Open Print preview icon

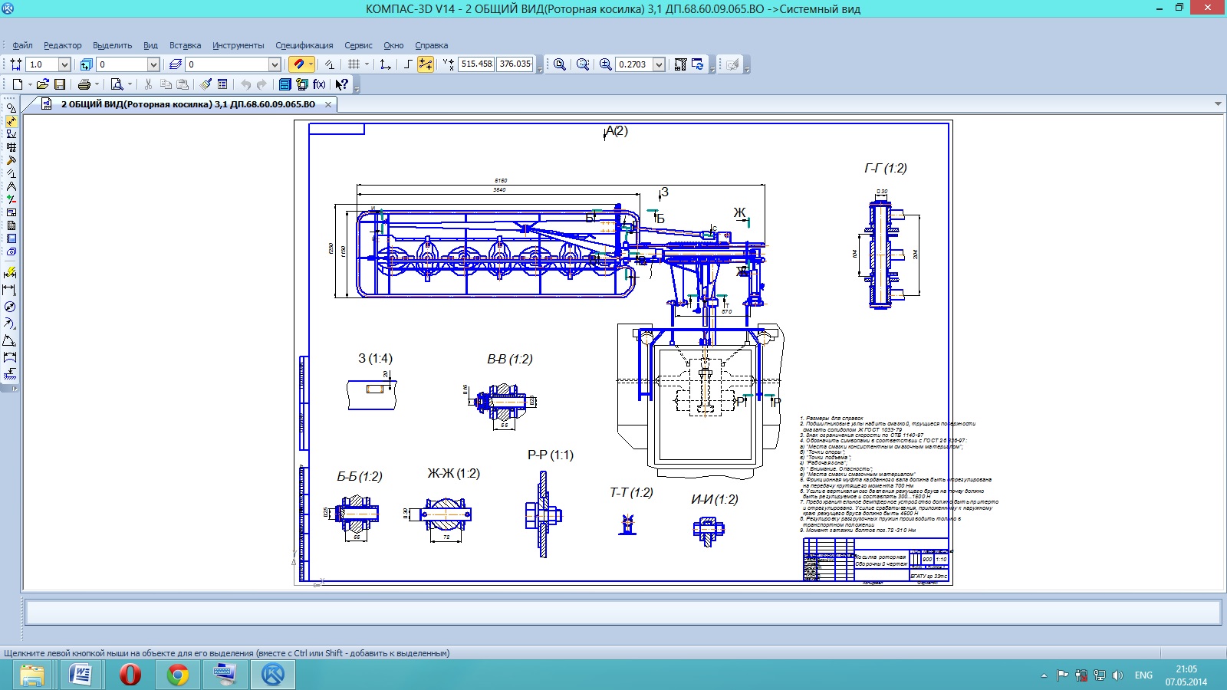[117, 84]
